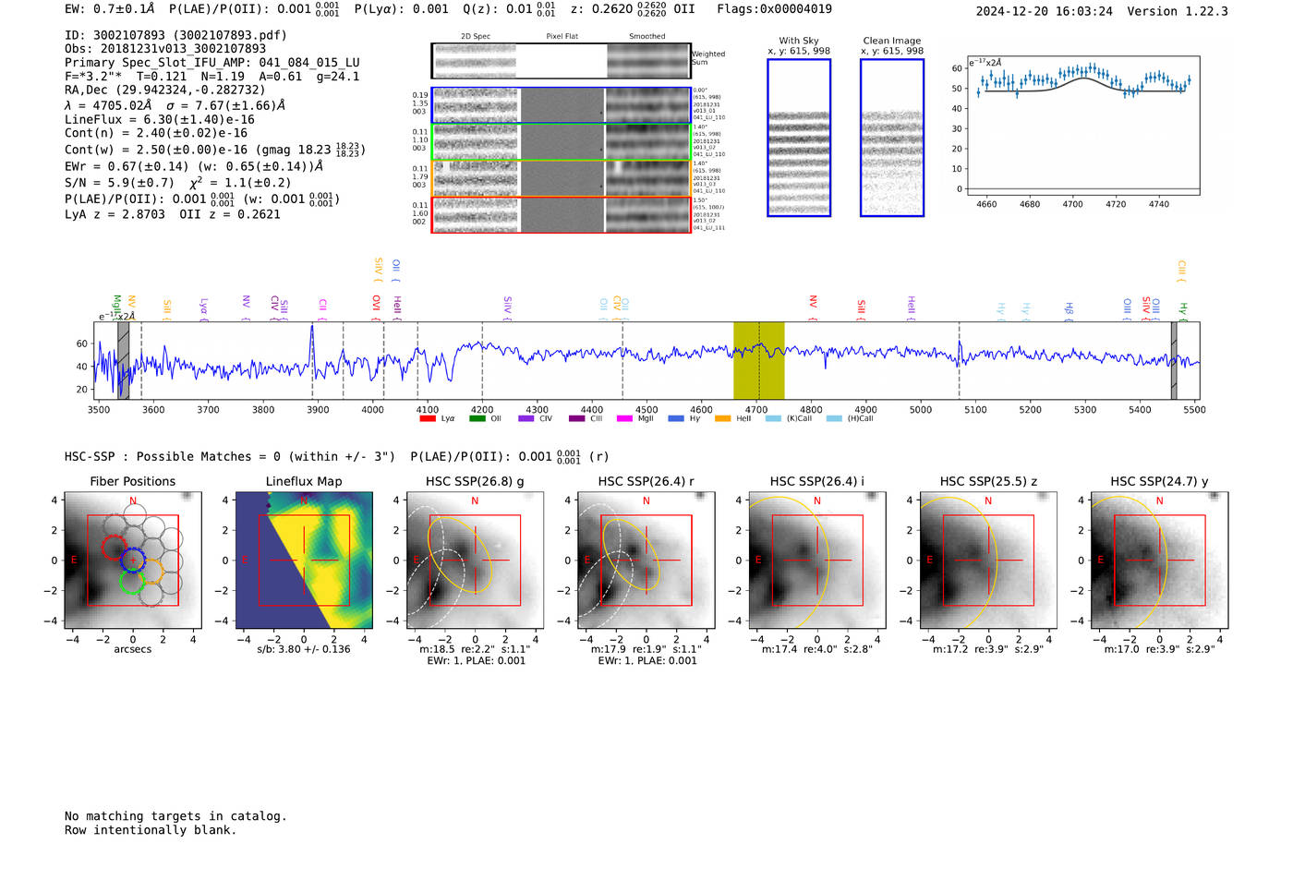This screenshot has height=880, width=1293.
Task: Select the orange-framed fiber spectrum row
Action: 561,178
